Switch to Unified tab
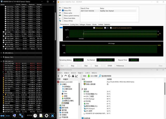The image size is (166, 119). [101, 24]
